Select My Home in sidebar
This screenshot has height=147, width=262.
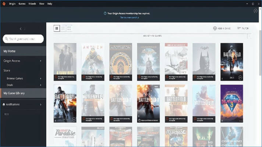[23, 51]
